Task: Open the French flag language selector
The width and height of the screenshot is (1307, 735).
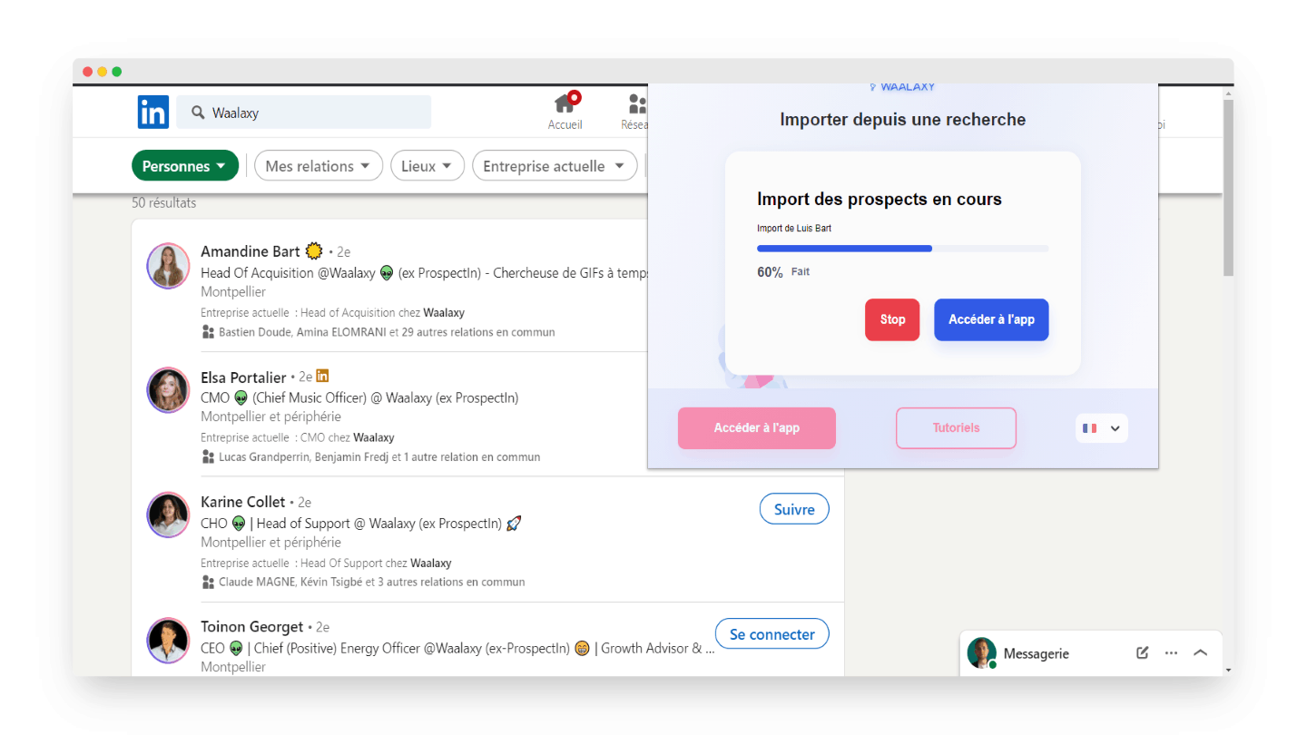Action: [1102, 428]
